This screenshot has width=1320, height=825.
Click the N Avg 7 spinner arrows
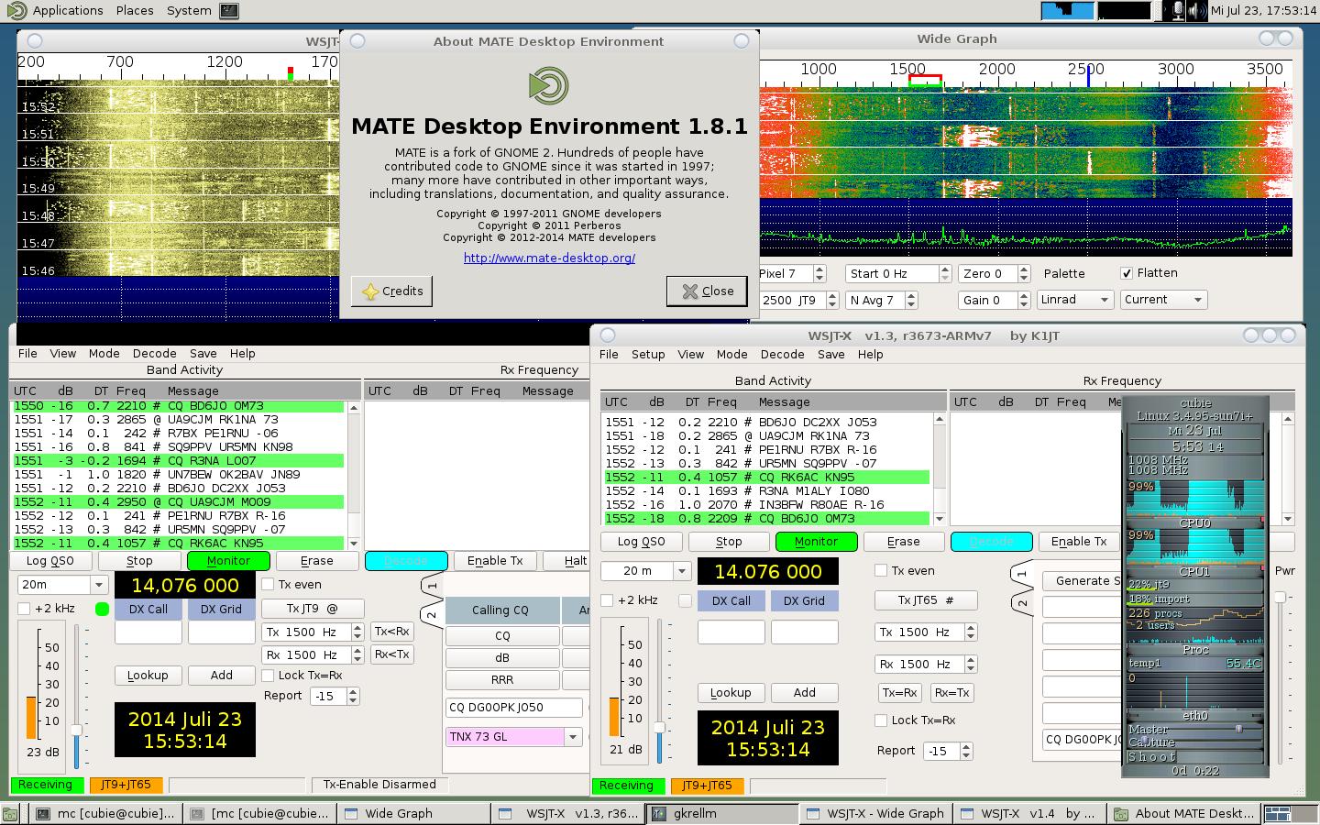tap(913, 300)
